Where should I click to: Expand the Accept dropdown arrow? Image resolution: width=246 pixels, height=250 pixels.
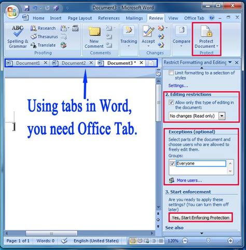click(148, 46)
